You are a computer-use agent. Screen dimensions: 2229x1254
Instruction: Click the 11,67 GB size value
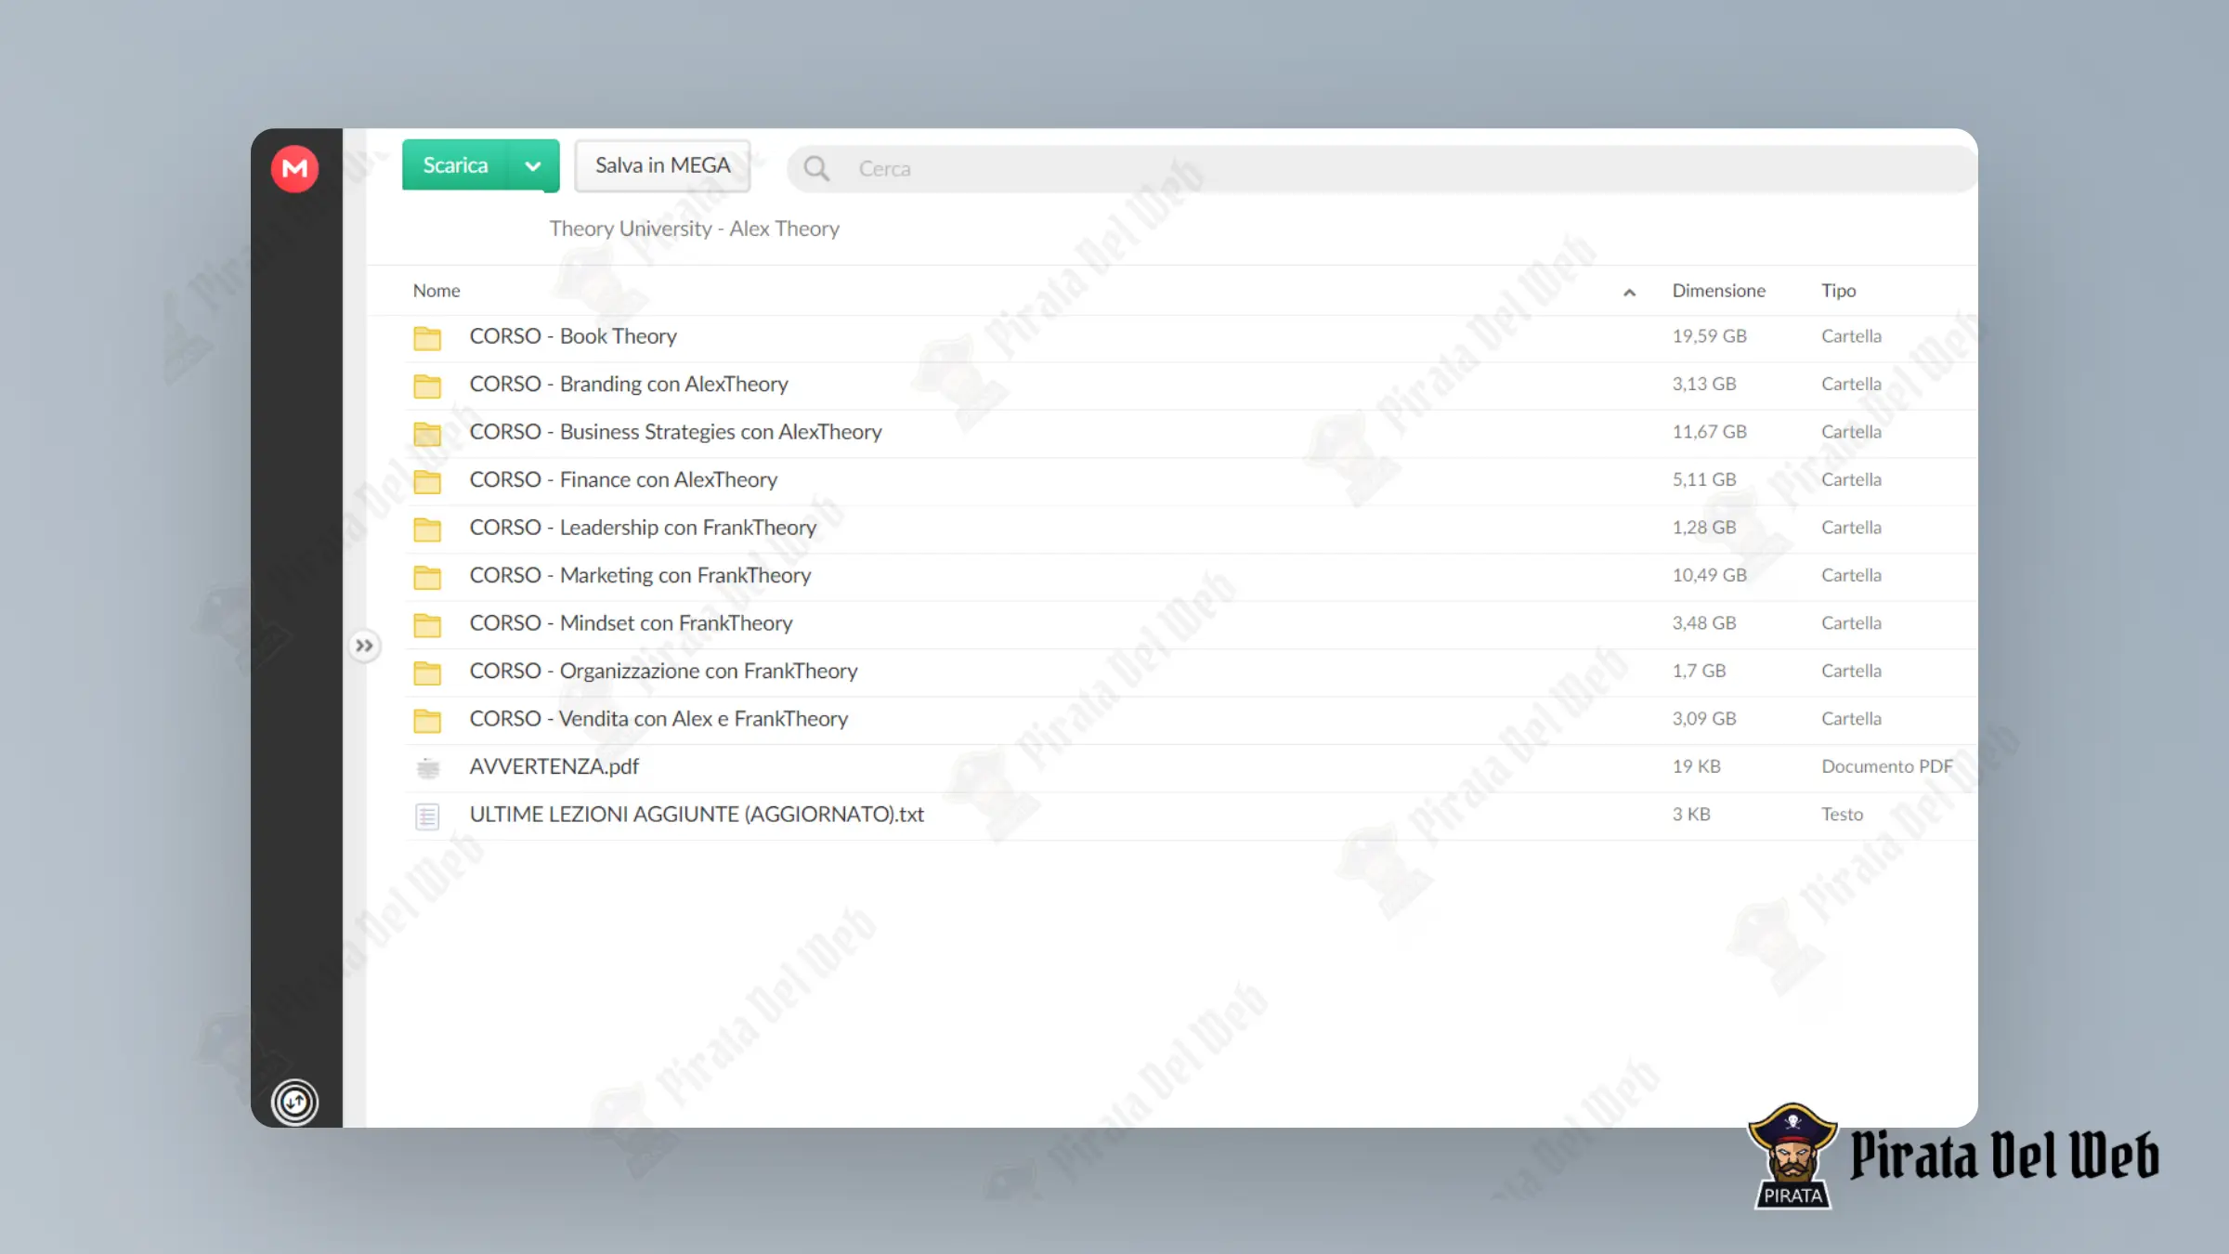point(1709,432)
